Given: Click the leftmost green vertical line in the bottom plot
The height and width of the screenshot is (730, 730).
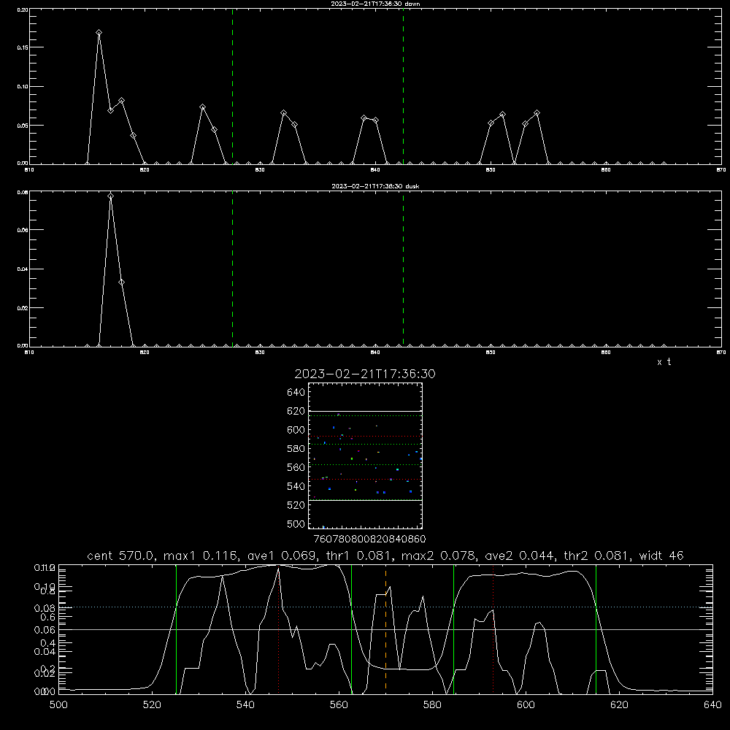Looking at the screenshot, I should 176,629.
